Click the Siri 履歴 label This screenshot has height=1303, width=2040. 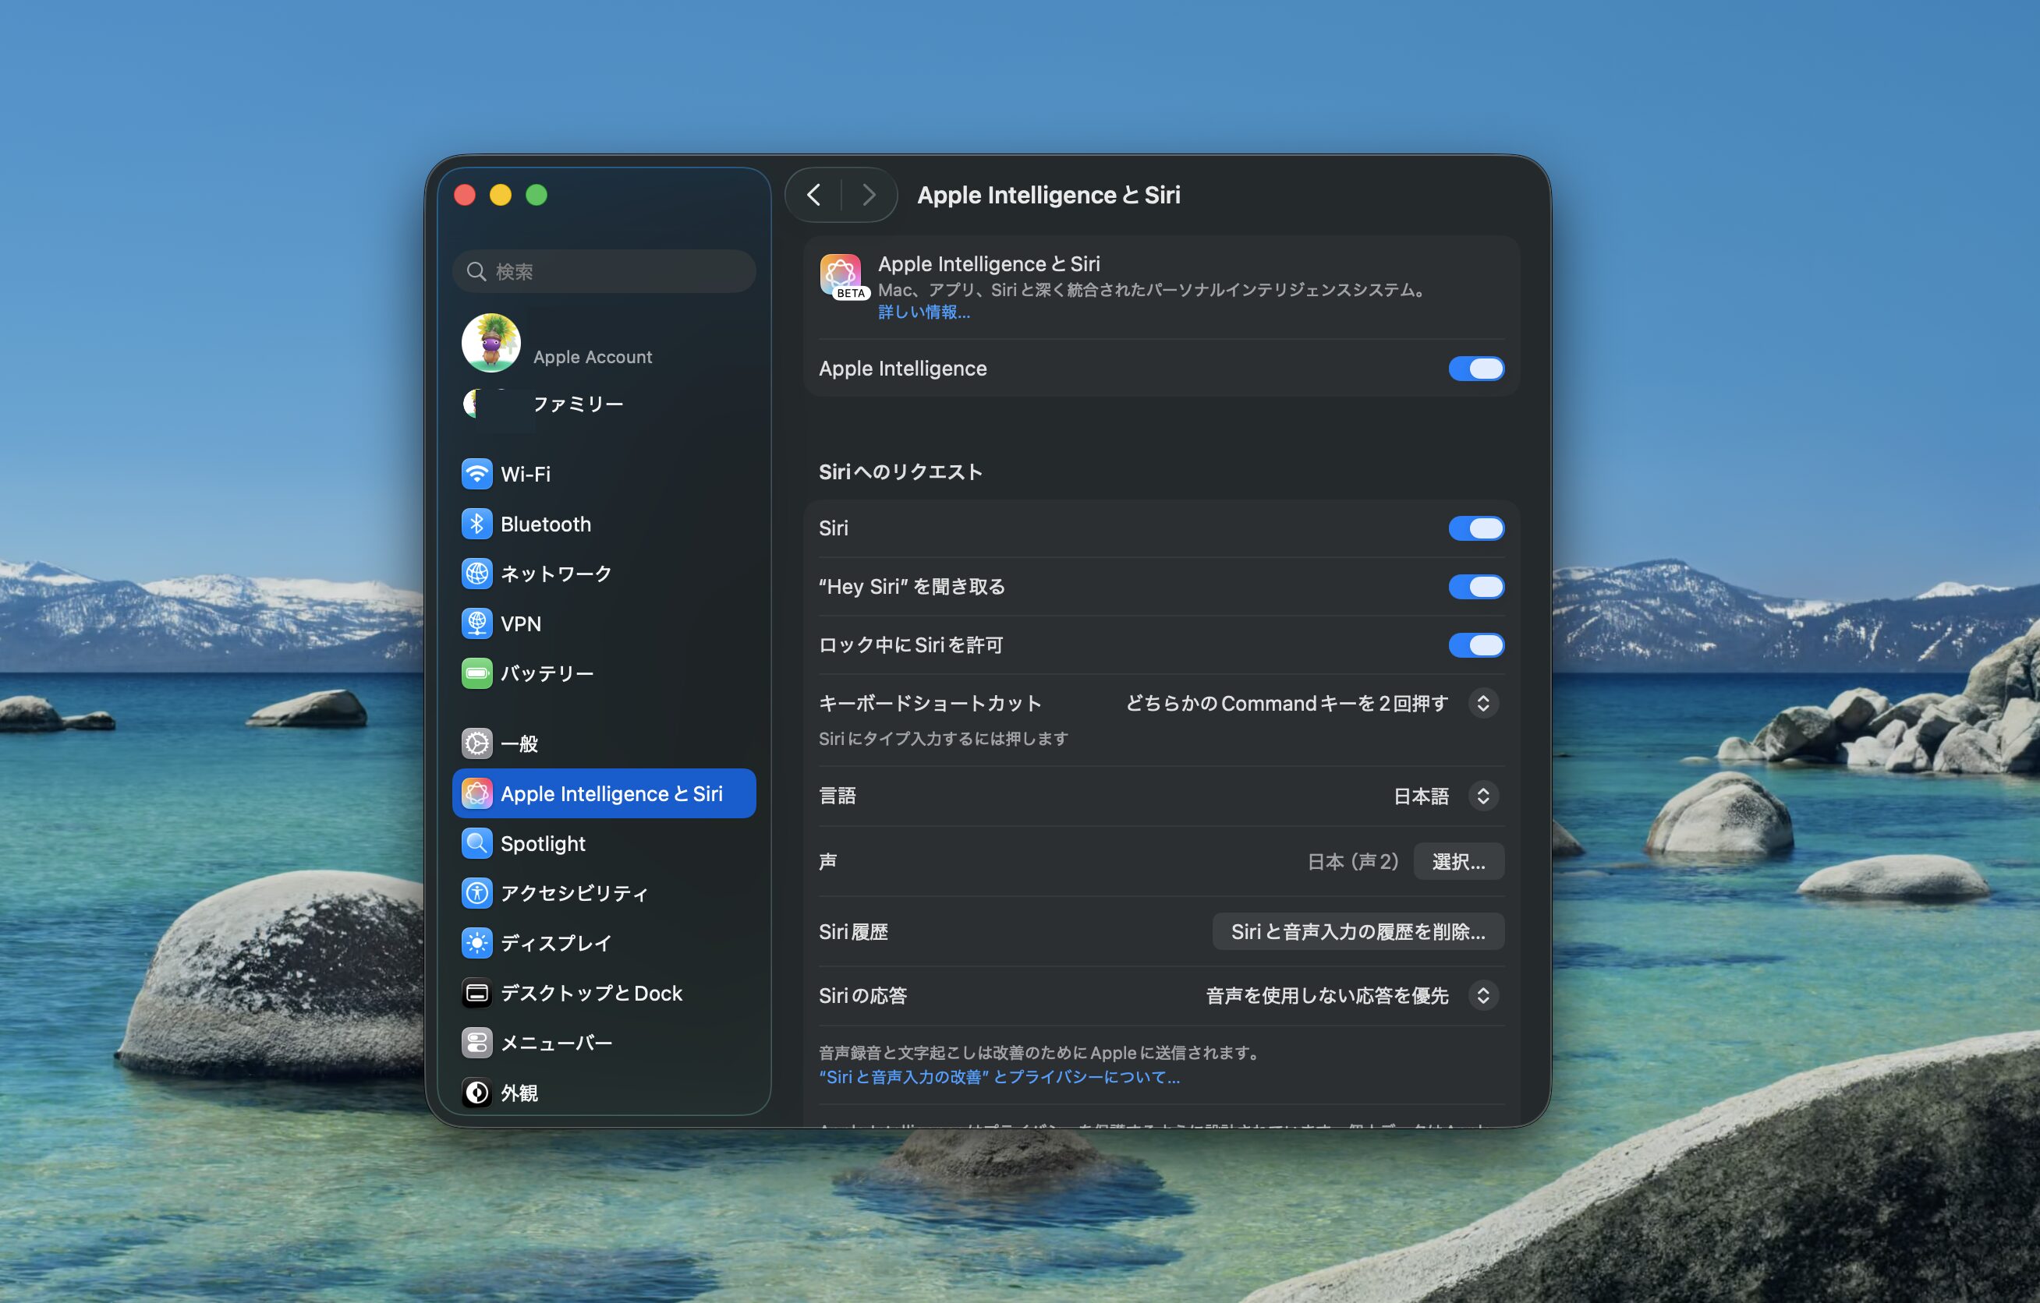[x=853, y=932]
